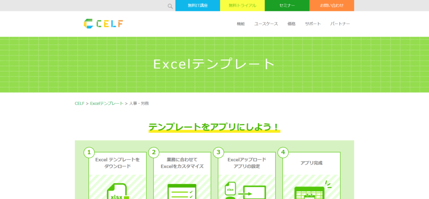429x199 pixels.
Task: Open the お問い合わせ tab
Action: click(332, 5)
